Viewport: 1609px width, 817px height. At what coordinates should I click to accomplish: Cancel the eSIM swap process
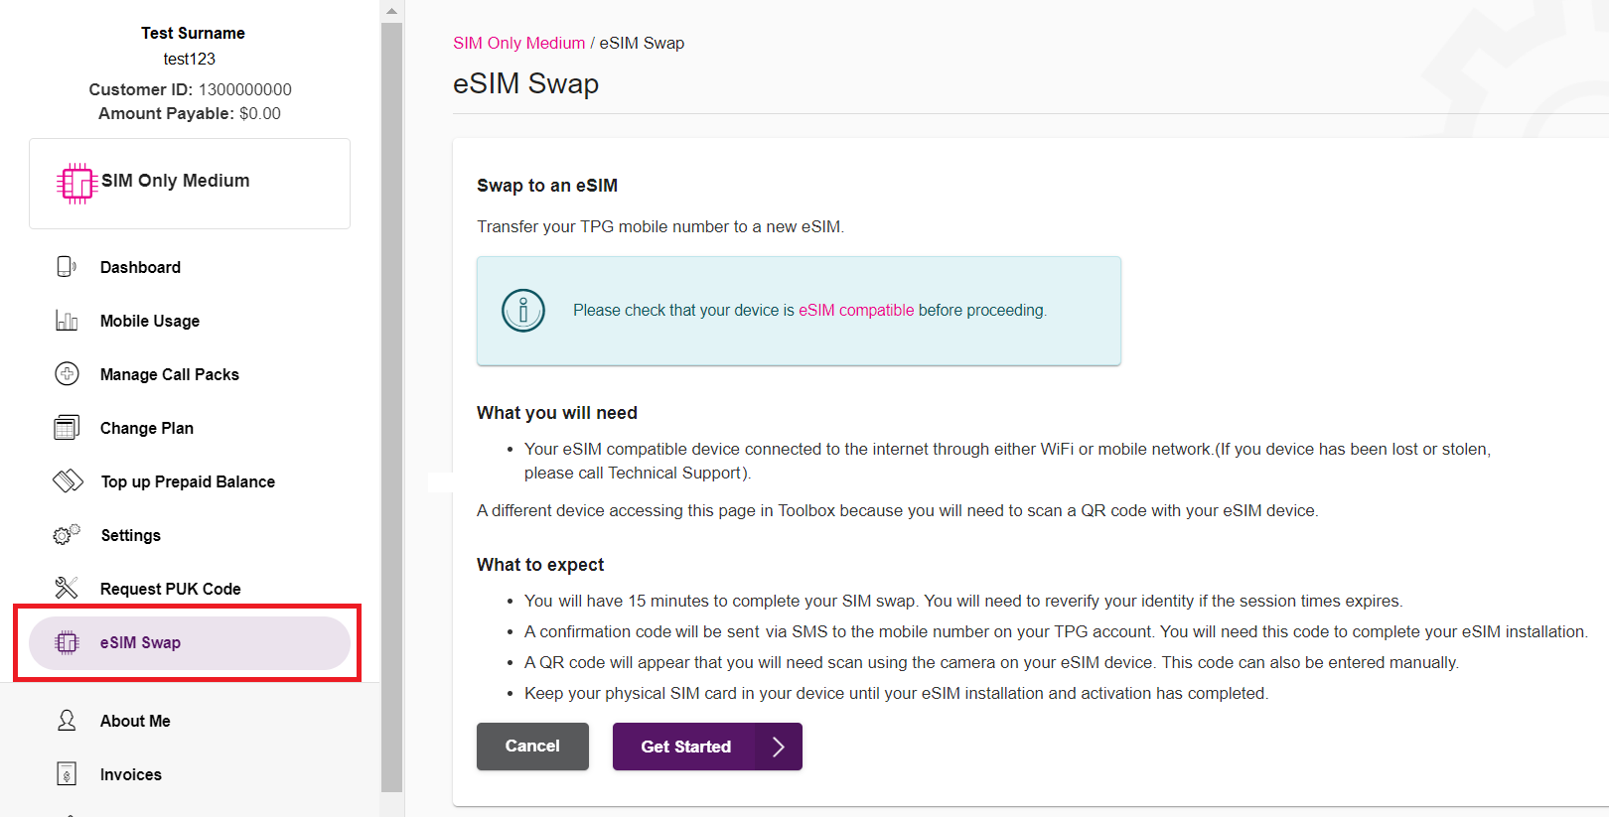click(532, 746)
